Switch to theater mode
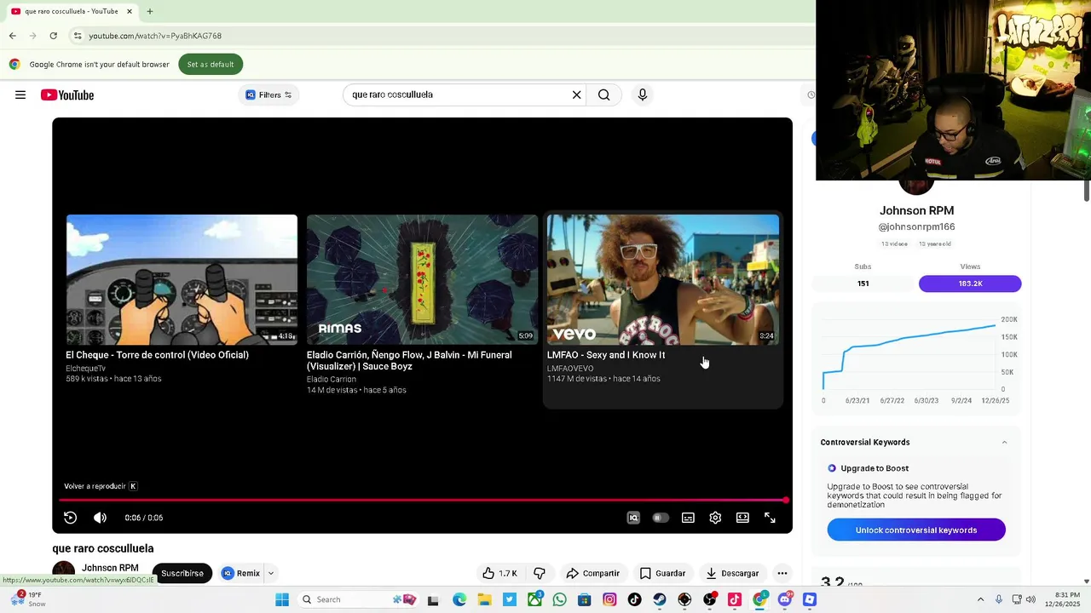The image size is (1091, 613). click(742, 518)
